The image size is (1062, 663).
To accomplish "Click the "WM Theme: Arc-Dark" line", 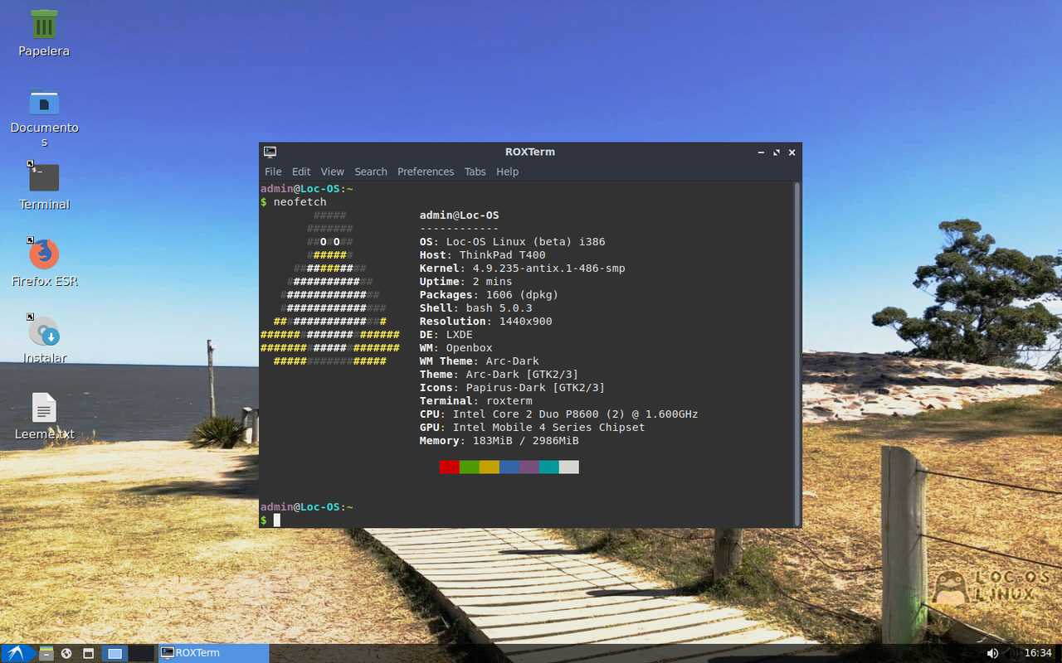I will 480,361.
